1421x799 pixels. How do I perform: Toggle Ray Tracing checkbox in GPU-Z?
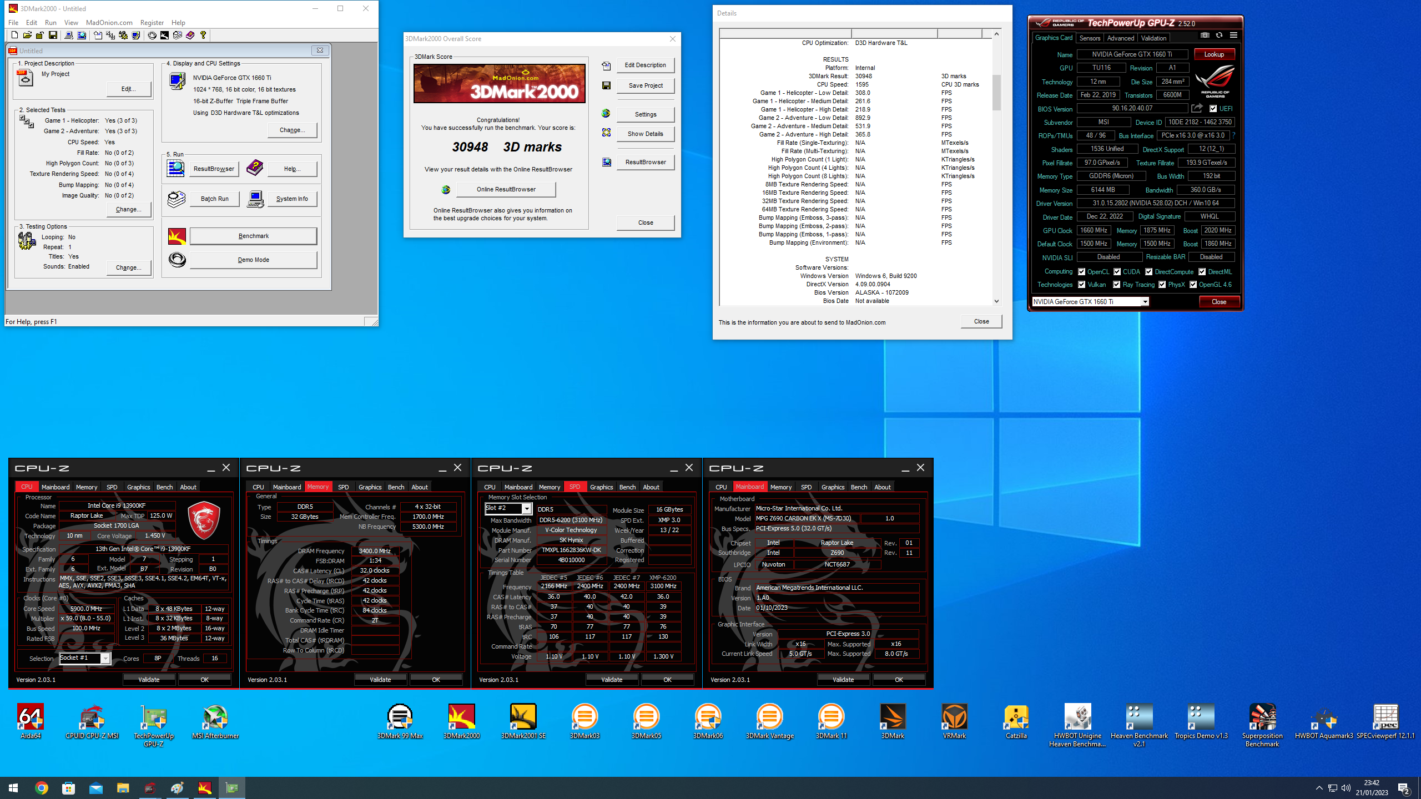point(1116,285)
